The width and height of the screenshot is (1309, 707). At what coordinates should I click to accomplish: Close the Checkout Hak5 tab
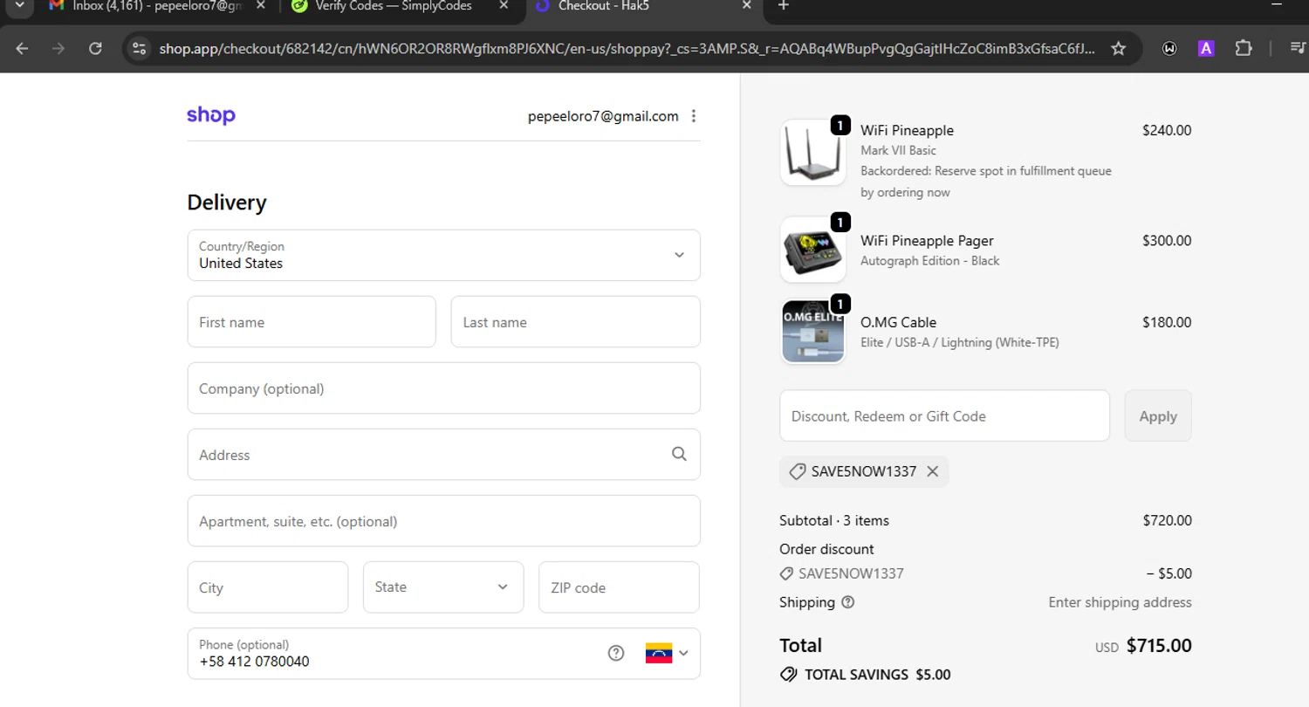pyautogui.click(x=746, y=6)
